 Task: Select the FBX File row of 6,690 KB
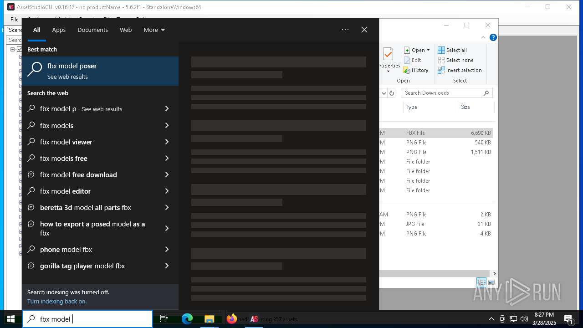click(436, 133)
